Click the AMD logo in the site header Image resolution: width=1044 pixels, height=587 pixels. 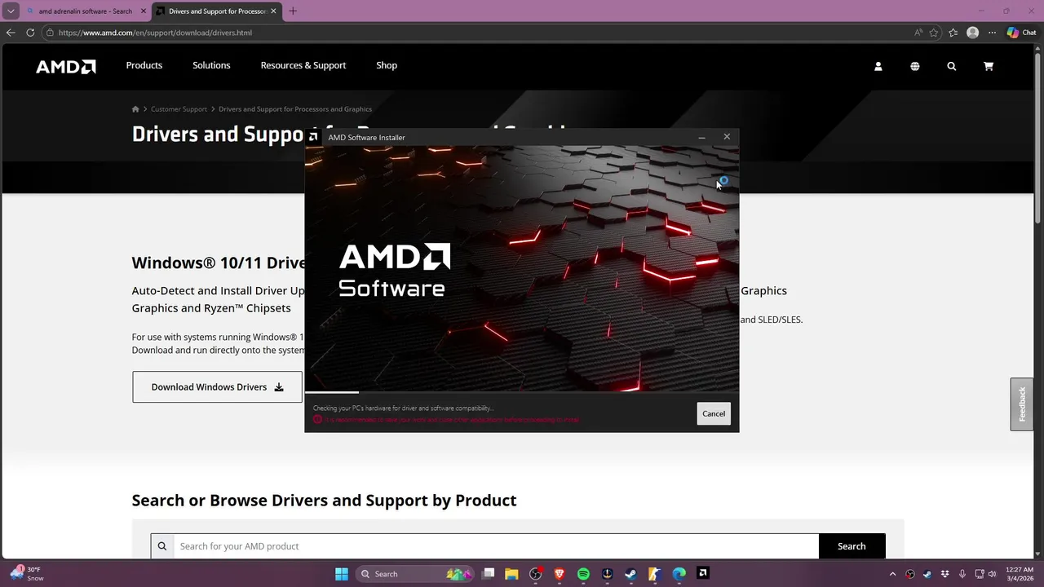(66, 66)
